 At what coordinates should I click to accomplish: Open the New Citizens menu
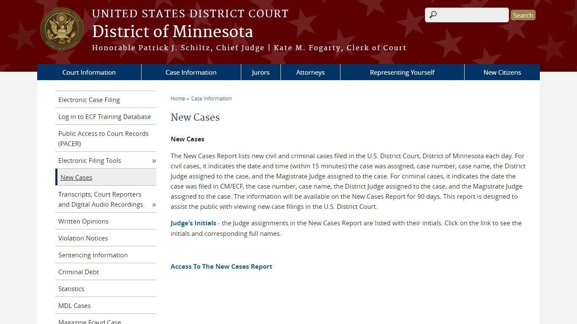(502, 72)
